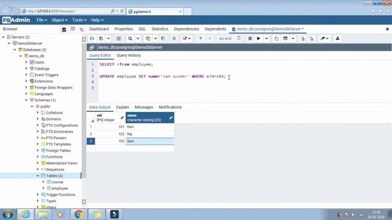392x220 pixels.
Task: Click the Filter funnel icon
Action: 200,38
